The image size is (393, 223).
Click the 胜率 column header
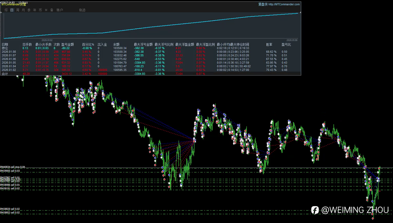click(x=269, y=45)
